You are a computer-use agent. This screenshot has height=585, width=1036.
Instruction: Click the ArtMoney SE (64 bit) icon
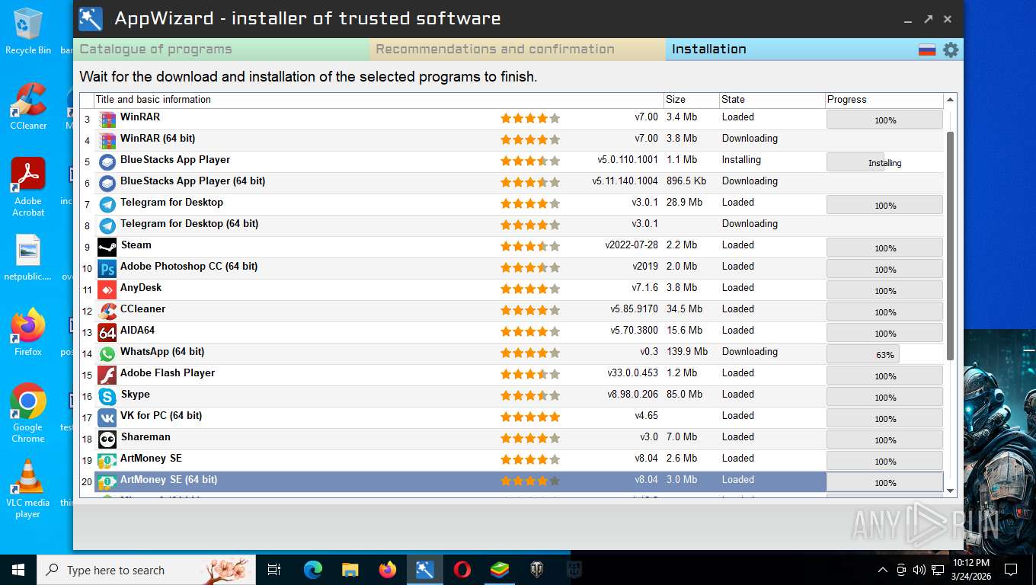[107, 482]
